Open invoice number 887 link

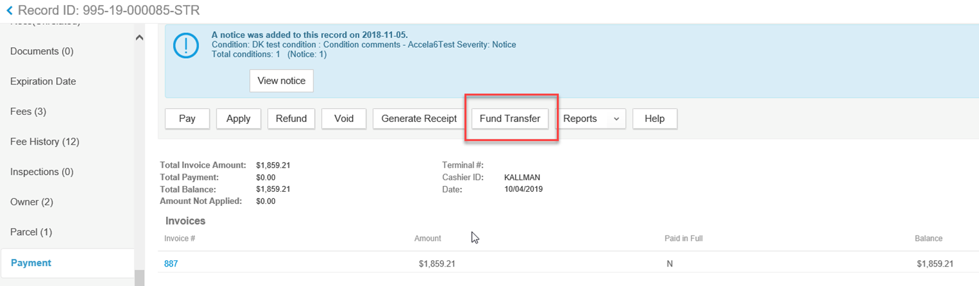171,263
